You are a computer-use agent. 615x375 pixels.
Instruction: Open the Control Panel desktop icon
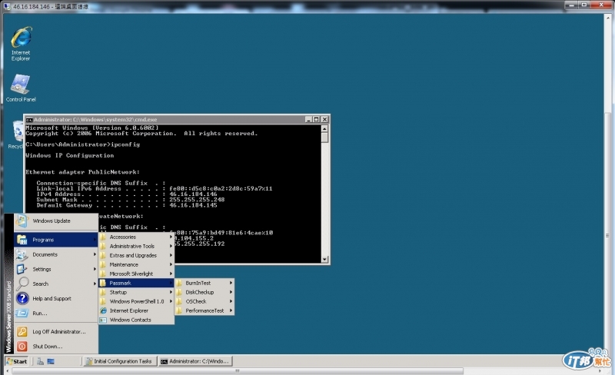pyautogui.click(x=21, y=88)
